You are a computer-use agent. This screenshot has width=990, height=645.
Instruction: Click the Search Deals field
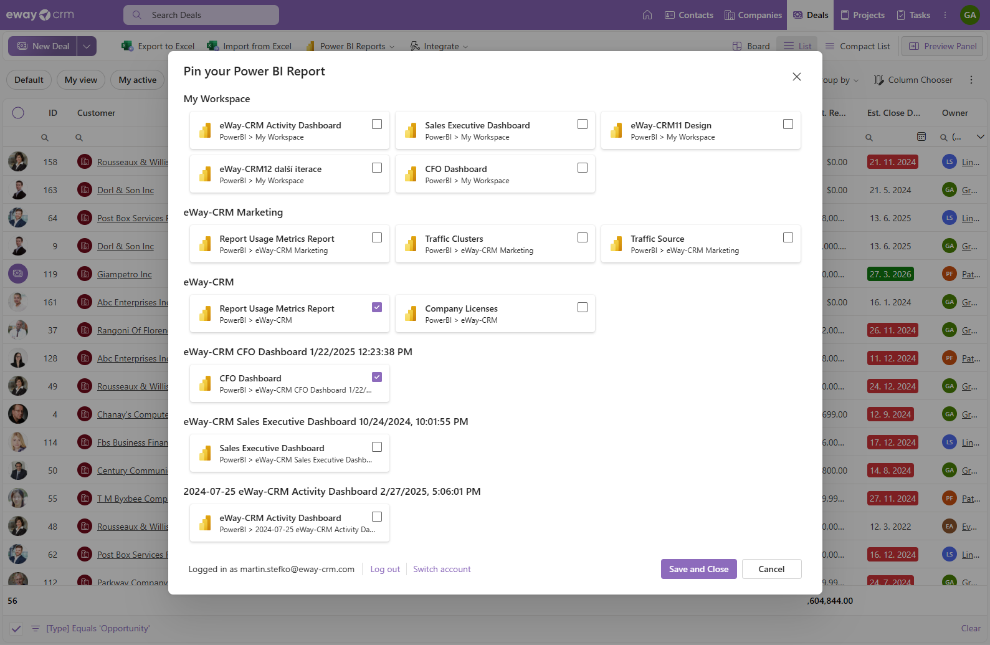click(201, 15)
